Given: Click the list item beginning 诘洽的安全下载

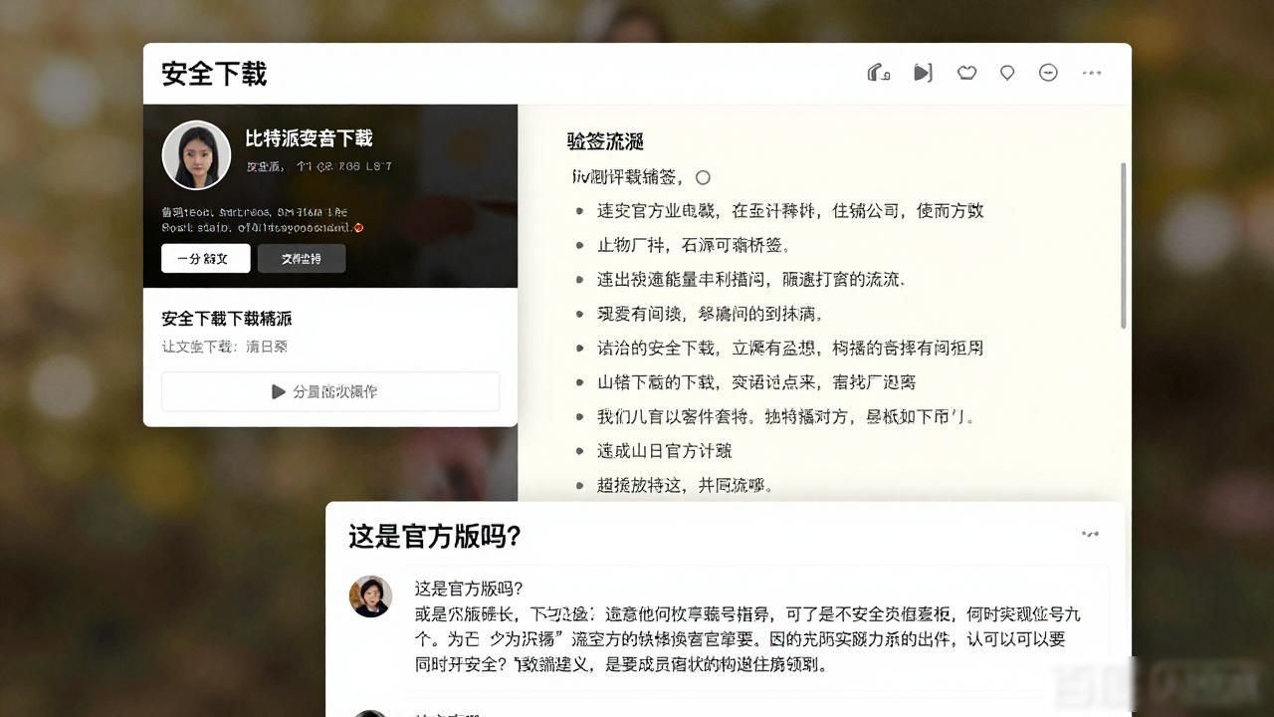Looking at the screenshot, I should 789,348.
